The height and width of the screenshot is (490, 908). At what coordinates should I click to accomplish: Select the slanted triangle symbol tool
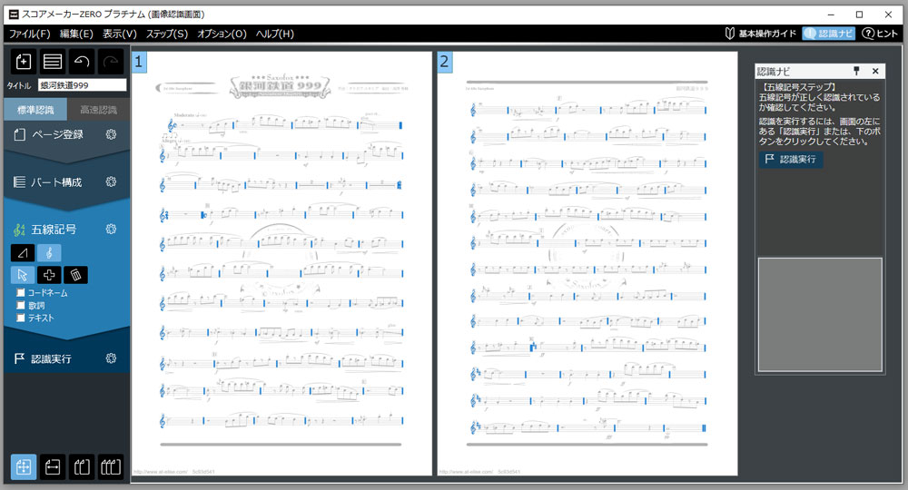coord(23,253)
